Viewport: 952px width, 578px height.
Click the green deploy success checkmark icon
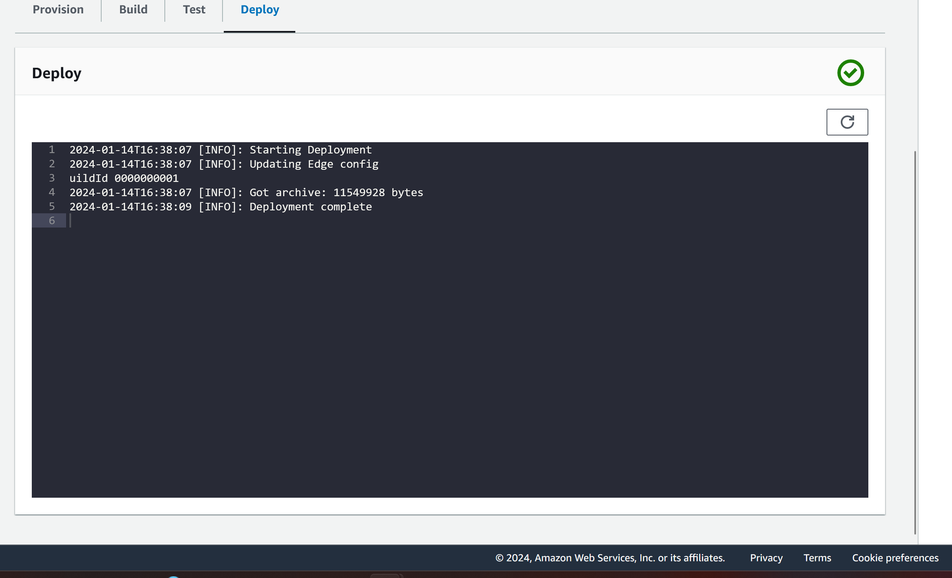pyautogui.click(x=850, y=73)
